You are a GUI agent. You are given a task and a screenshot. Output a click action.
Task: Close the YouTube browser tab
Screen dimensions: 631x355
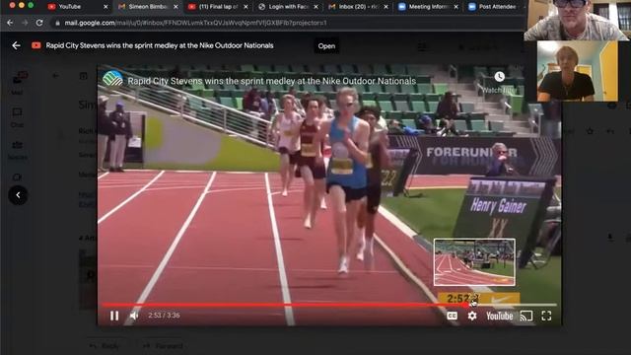click(x=105, y=7)
